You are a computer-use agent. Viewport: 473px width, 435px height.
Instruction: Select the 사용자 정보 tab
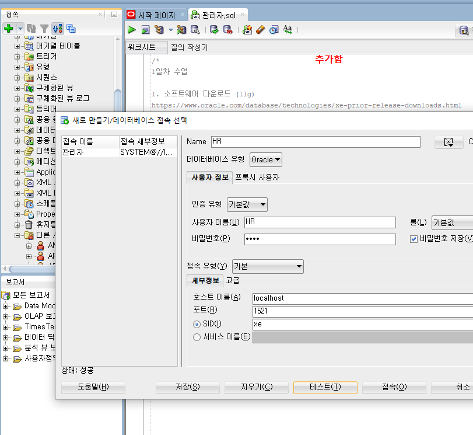pos(210,178)
